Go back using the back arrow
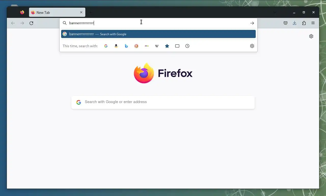This screenshot has width=326, height=196. pyautogui.click(x=13, y=23)
